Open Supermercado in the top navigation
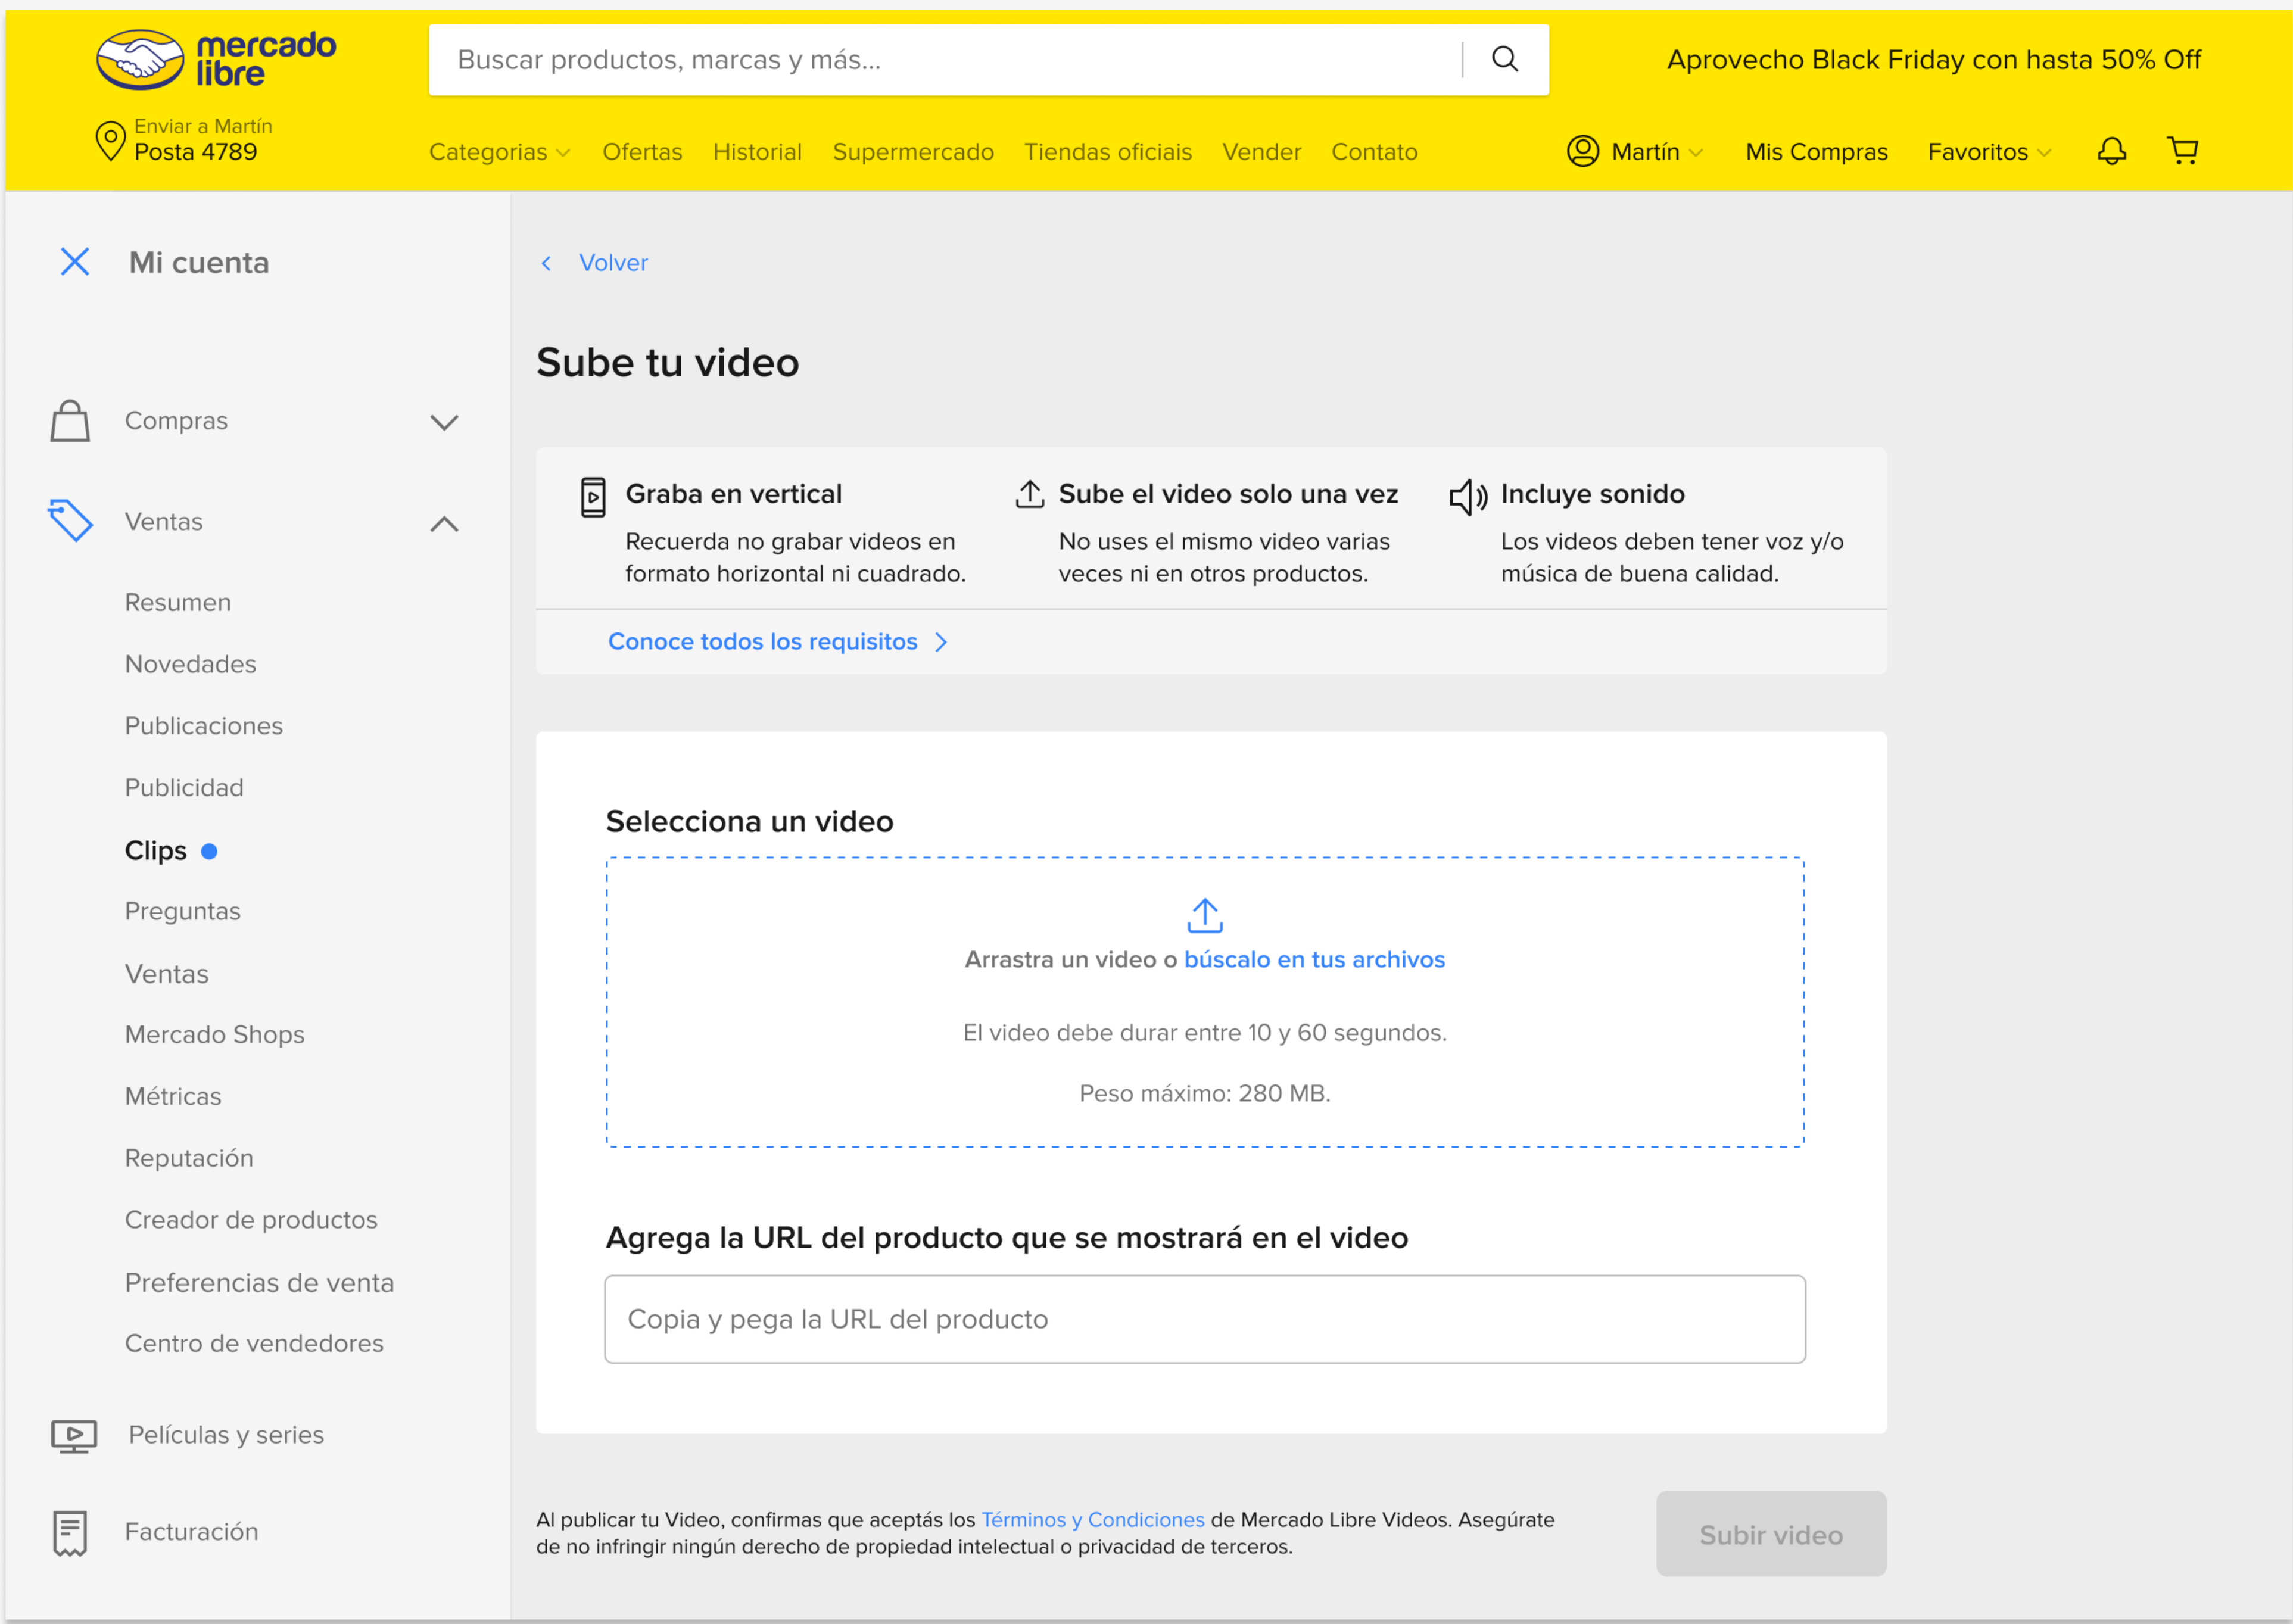This screenshot has height=1624, width=2293. tap(913, 152)
